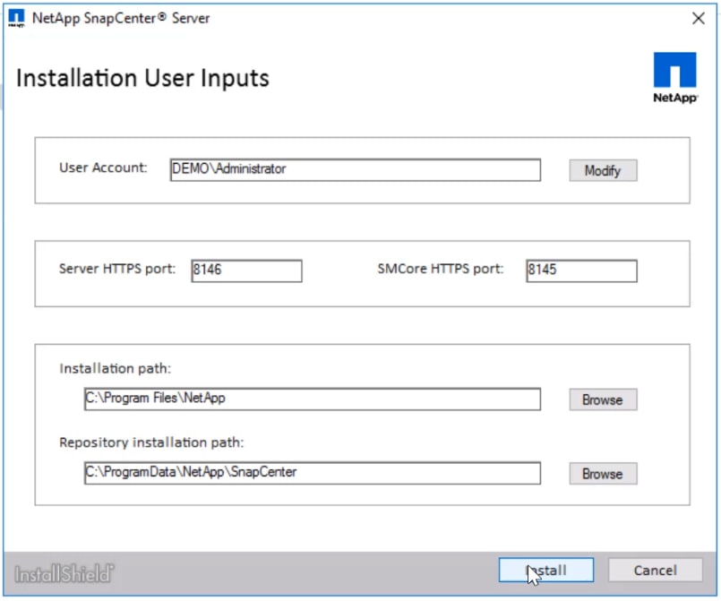Cancel the installation wizard
The height and width of the screenshot is (601, 721).
655,571
